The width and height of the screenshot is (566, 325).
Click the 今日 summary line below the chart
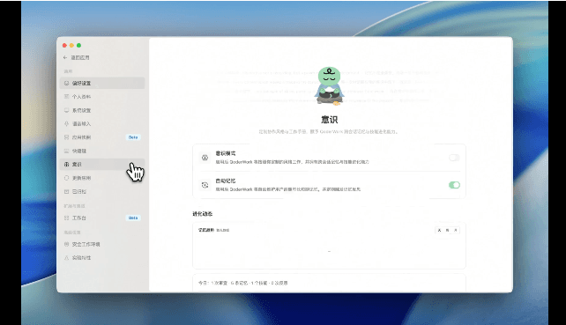click(x=243, y=283)
